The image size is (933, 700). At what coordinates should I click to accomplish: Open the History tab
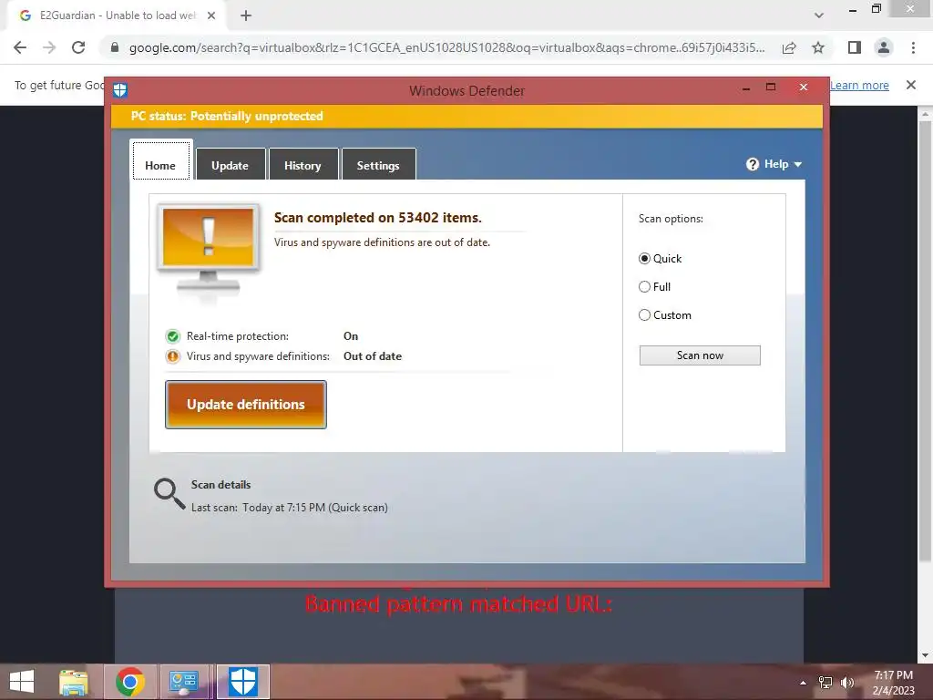click(x=302, y=164)
